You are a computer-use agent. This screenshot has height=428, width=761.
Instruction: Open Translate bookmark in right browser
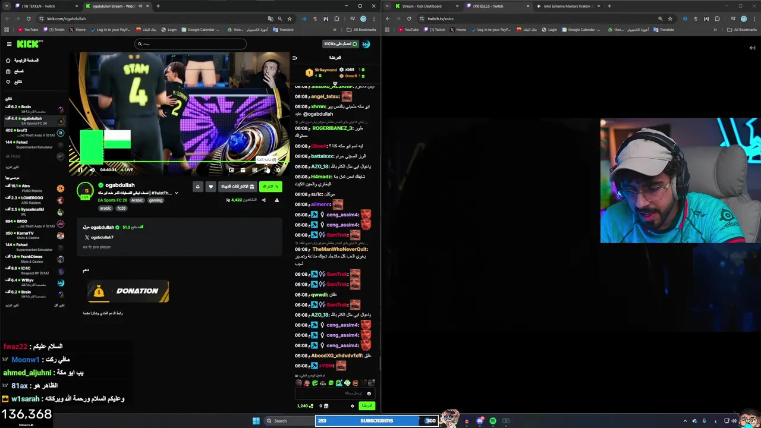click(x=664, y=30)
